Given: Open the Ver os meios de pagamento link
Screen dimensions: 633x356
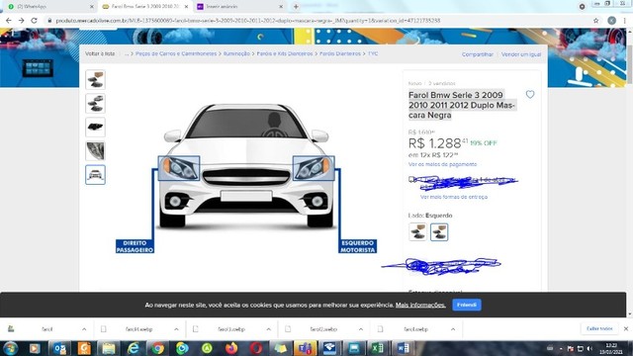Looking at the screenshot, I should 442,164.
